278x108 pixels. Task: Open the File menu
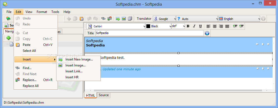coord(9,12)
